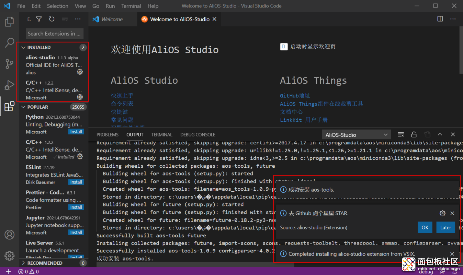This screenshot has width=463, height=275.
Task: Dismiss the Github STAR notification
Action: point(452,213)
